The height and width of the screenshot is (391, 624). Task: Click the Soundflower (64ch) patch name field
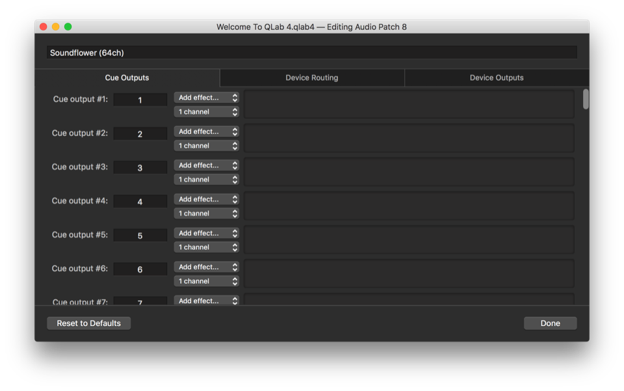coord(311,53)
